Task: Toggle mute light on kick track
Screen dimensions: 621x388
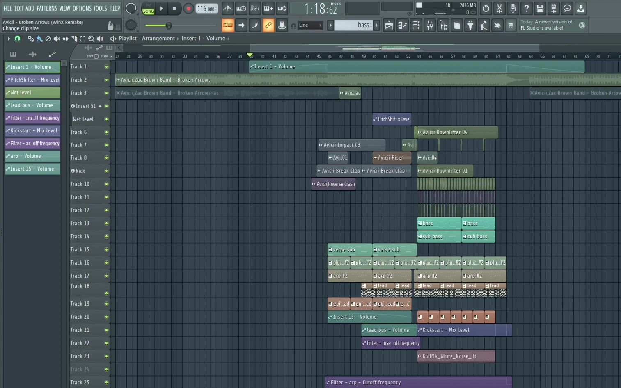Action: coord(106,171)
